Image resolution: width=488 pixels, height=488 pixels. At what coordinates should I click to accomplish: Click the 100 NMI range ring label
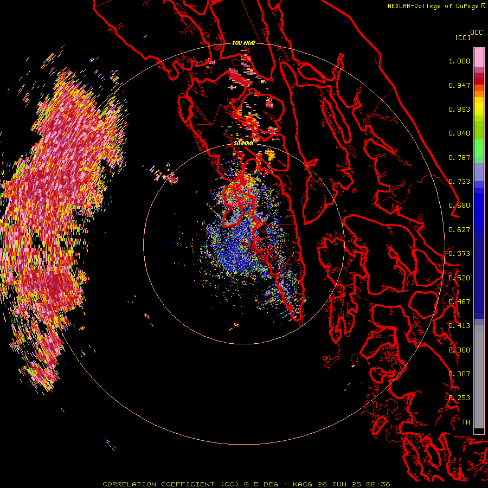[x=243, y=43]
